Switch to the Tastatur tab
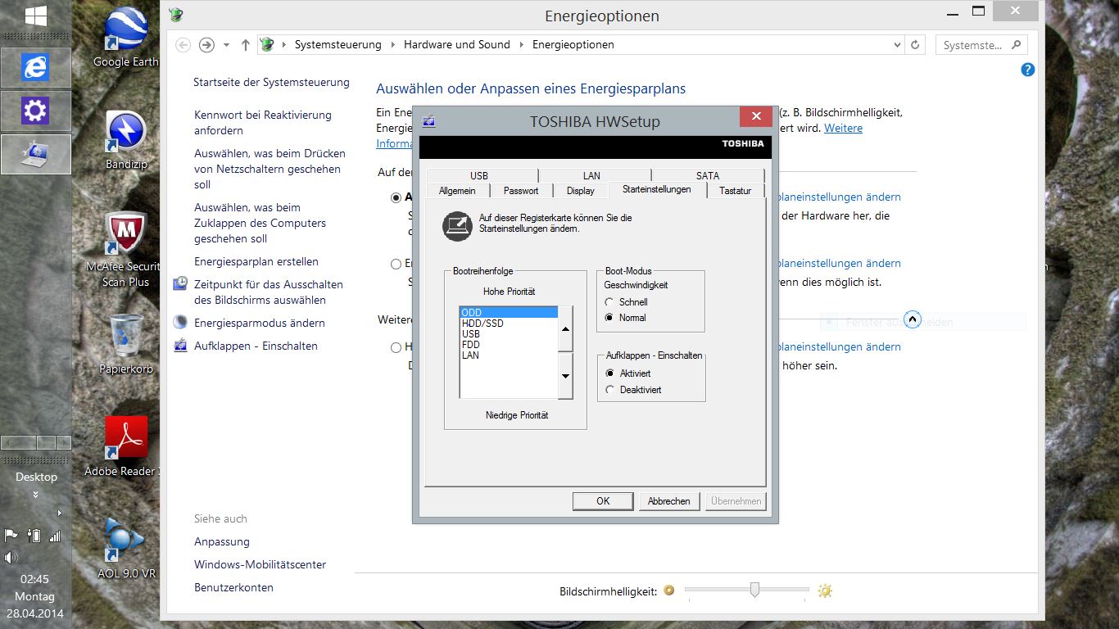Image resolution: width=1119 pixels, height=629 pixels. [x=735, y=190]
